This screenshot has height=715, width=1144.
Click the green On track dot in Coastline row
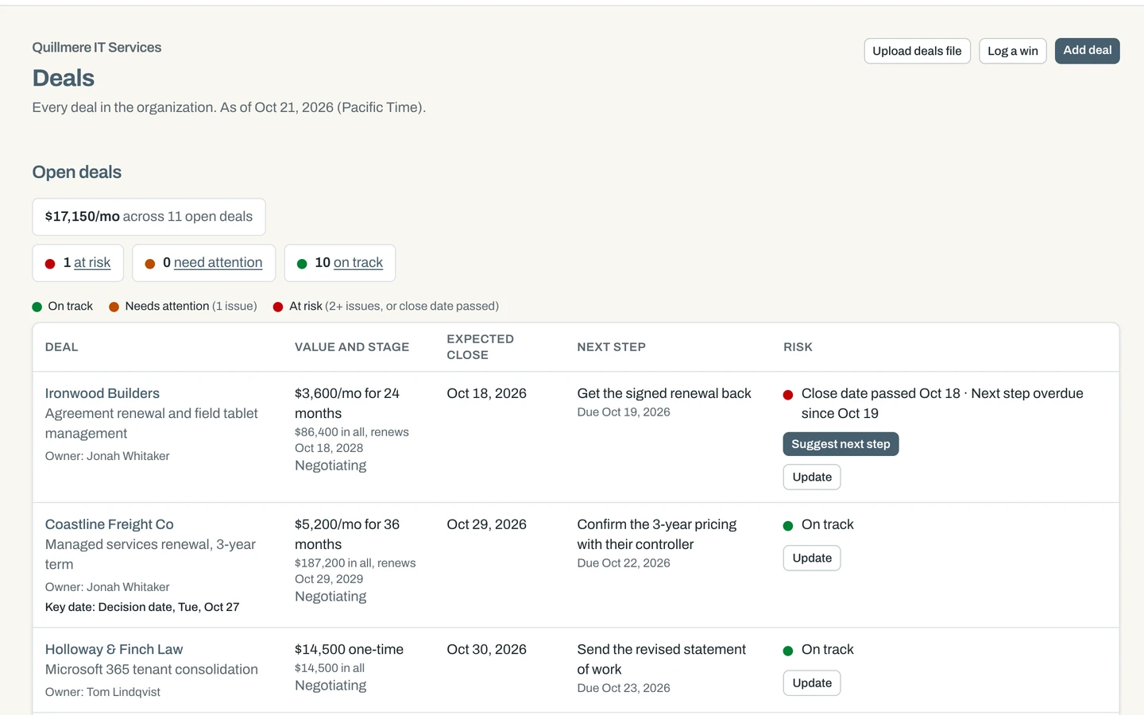coord(788,526)
